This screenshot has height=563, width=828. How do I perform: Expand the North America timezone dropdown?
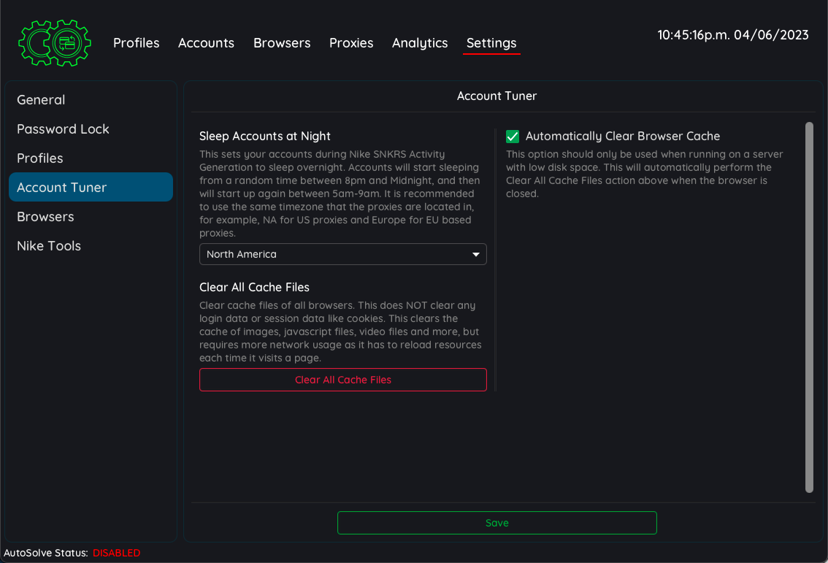tap(342, 254)
